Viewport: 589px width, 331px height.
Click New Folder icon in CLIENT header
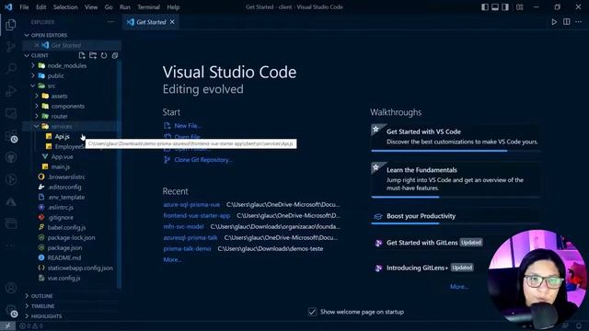[x=93, y=55]
